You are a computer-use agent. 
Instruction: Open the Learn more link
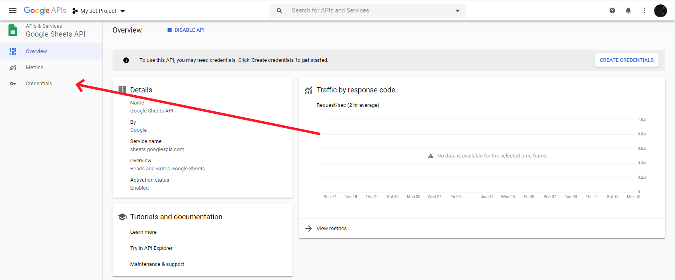(143, 232)
